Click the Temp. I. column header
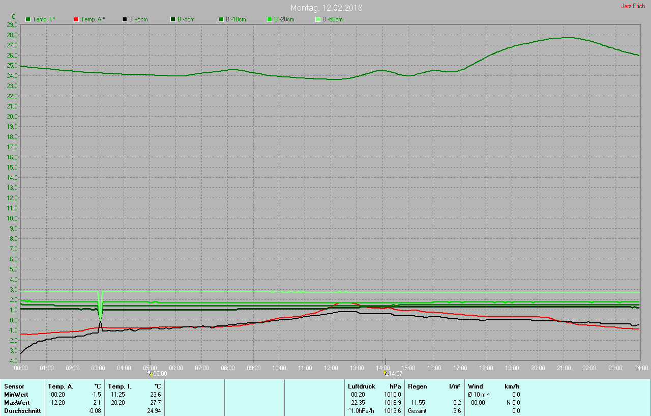The image size is (651, 416). 120,386
